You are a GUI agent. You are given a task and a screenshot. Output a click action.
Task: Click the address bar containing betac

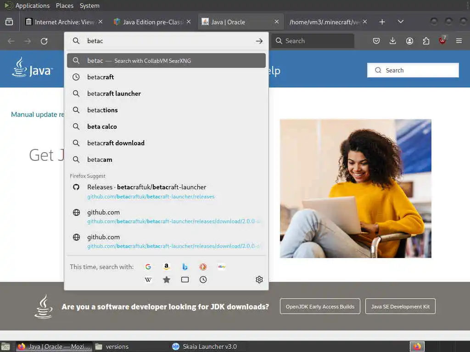coord(166,41)
